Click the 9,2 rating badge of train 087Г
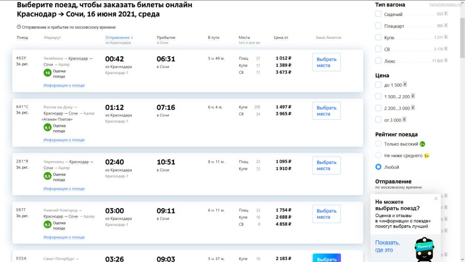 tap(48, 225)
